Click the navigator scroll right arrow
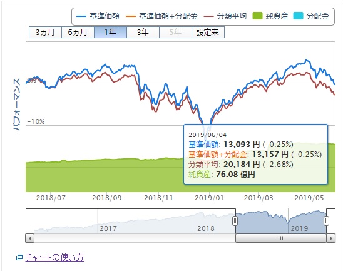The image size is (343, 271). [x=331, y=238]
